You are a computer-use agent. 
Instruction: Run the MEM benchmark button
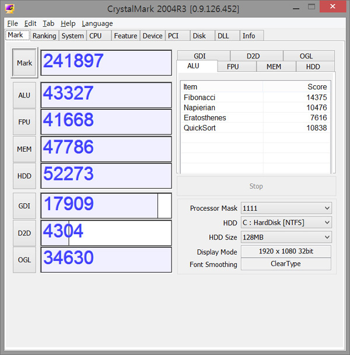point(24,149)
